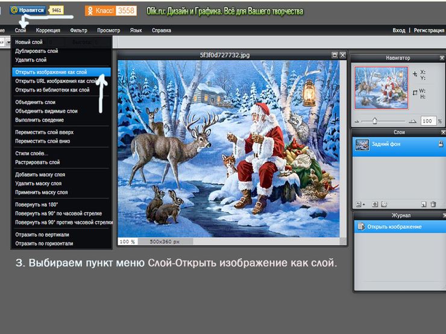Click the canvas 100 % zoom field
Screen dimensions: 446x334
(x=127, y=242)
